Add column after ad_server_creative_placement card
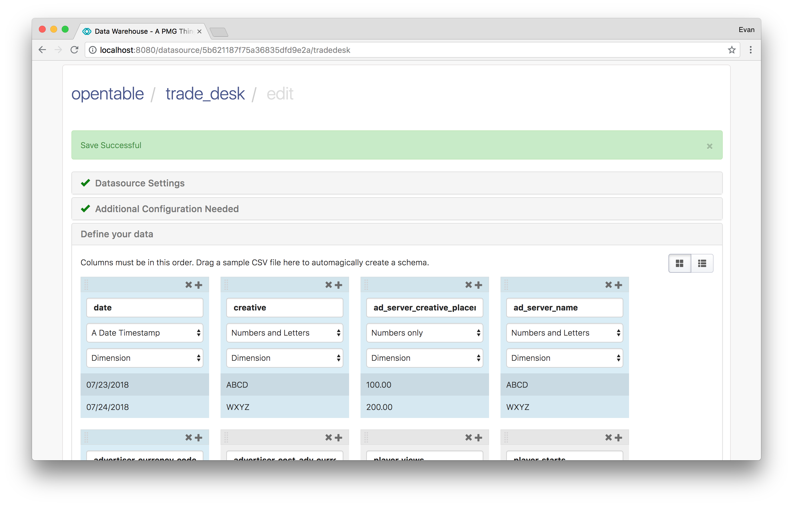The height and width of the screenshot is (506, 793). tap(478, 285)
